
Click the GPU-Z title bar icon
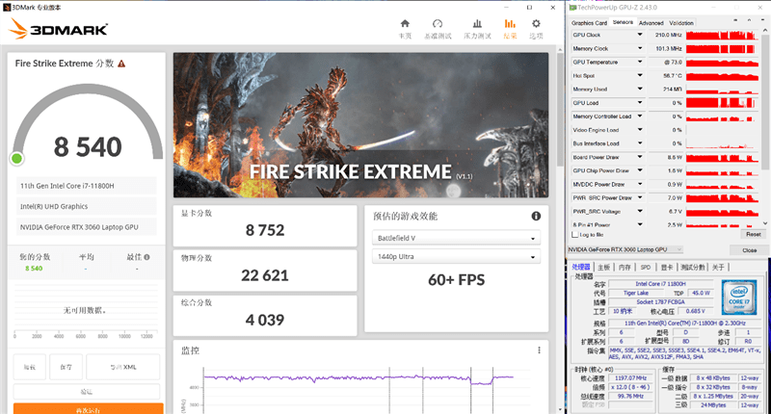coord(572,8)
